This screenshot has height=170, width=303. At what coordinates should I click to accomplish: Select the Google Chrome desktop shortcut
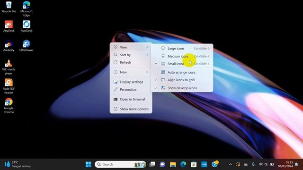pos(9,106)
